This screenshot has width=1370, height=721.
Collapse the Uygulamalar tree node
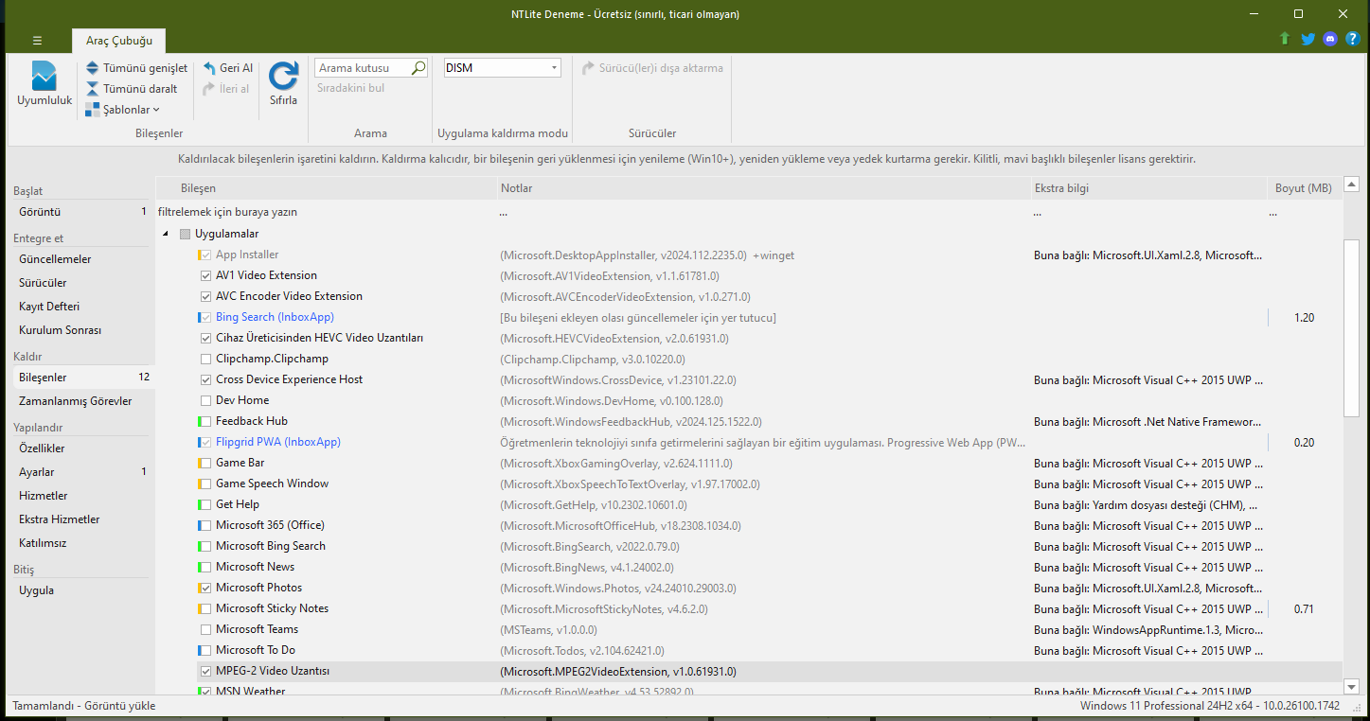(x=166, y=234)
